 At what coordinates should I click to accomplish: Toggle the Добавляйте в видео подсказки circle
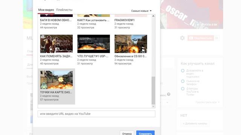tap(183, 70)
